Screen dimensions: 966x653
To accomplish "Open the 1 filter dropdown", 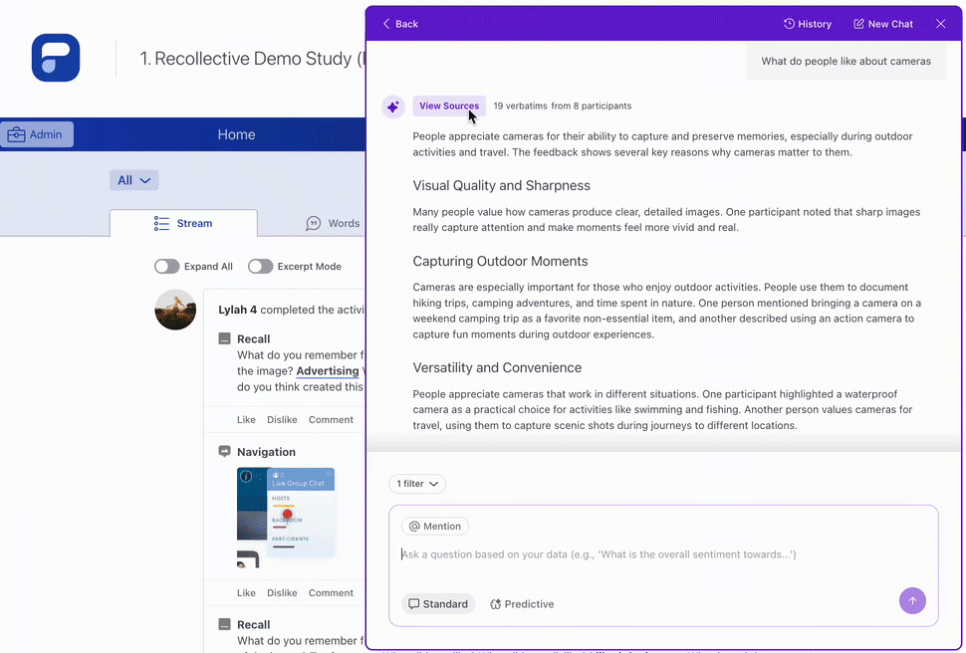I will (x=416, y=484).
